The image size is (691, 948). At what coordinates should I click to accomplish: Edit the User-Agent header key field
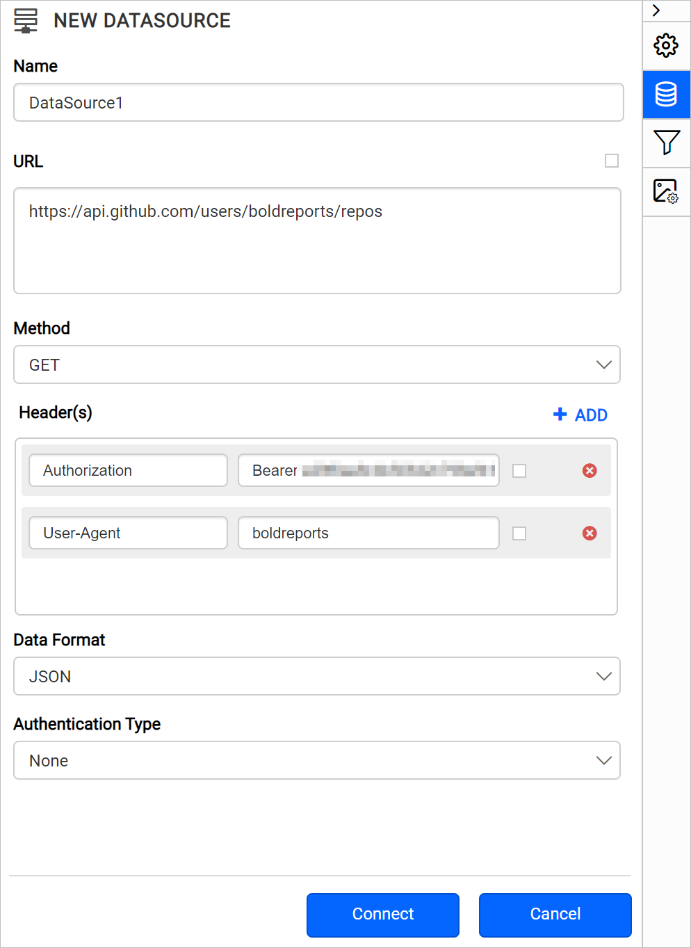coord(128,533)
